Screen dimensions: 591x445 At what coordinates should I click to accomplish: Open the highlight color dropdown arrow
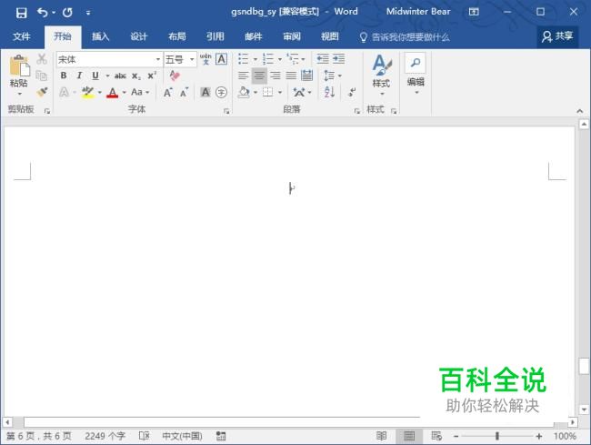99,93
